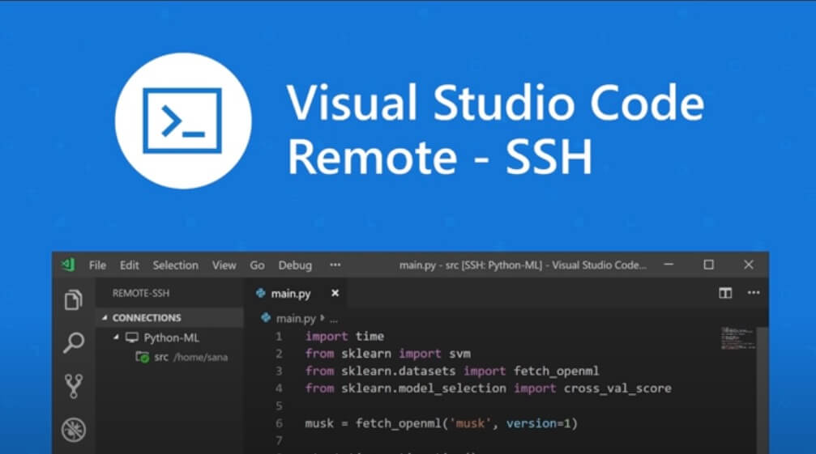Click the src folder icon with checkmark
Screen dimensions: 816x454
(142, 357)
